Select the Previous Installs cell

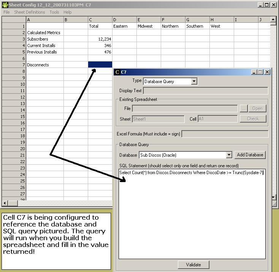point(45,52)
